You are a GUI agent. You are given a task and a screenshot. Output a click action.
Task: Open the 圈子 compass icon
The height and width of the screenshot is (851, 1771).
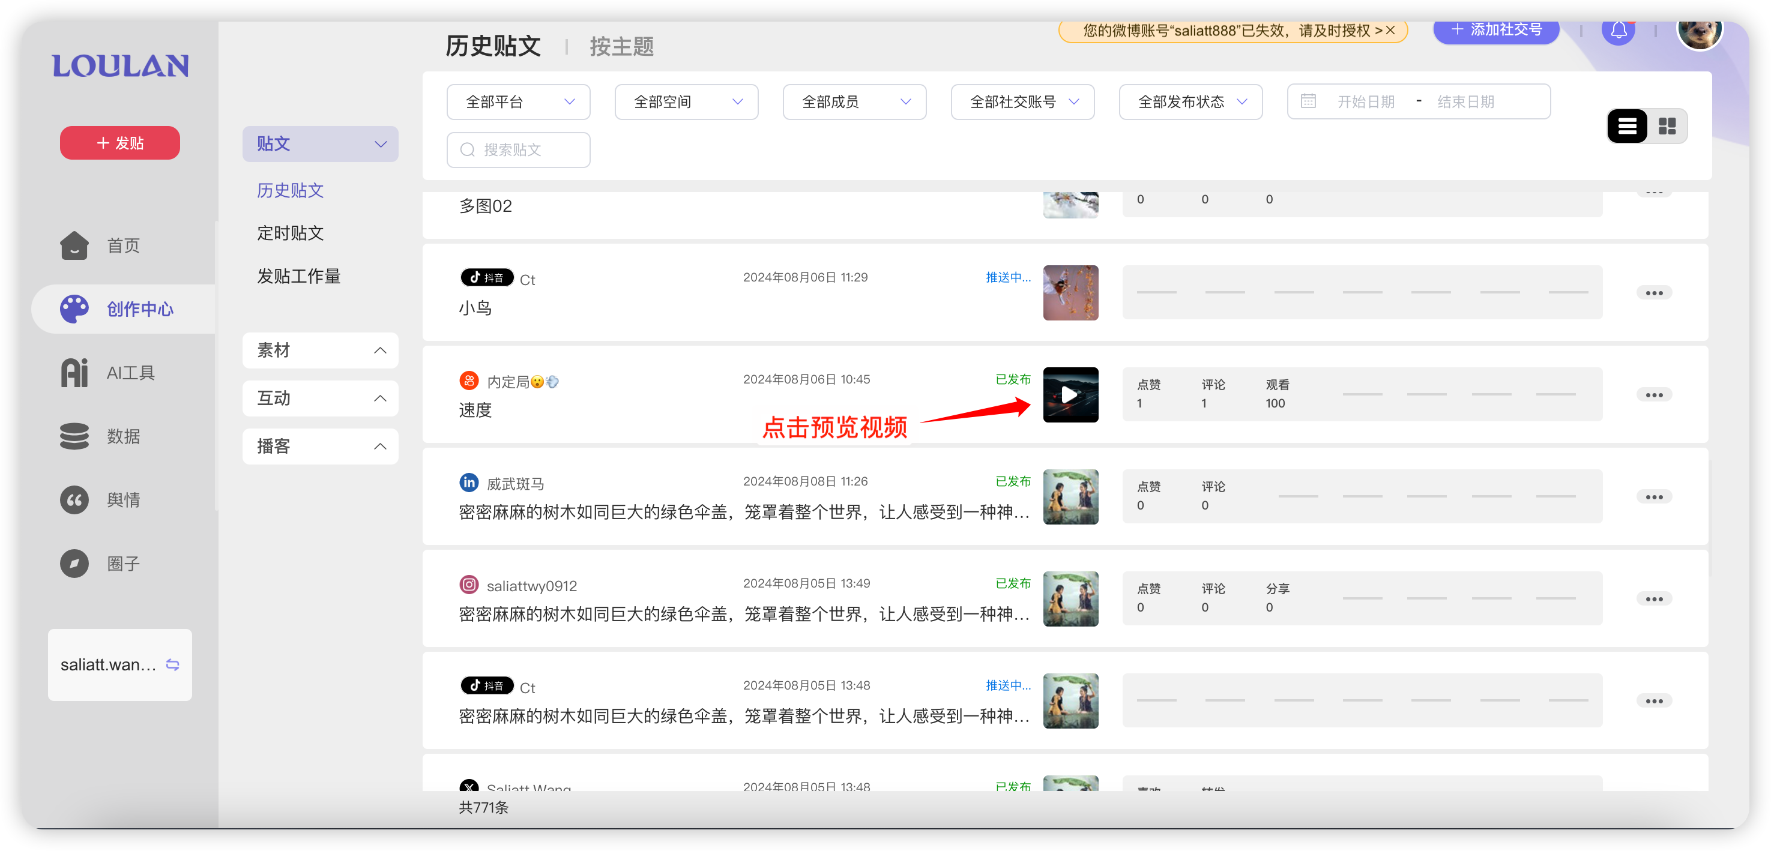[74, 564]
